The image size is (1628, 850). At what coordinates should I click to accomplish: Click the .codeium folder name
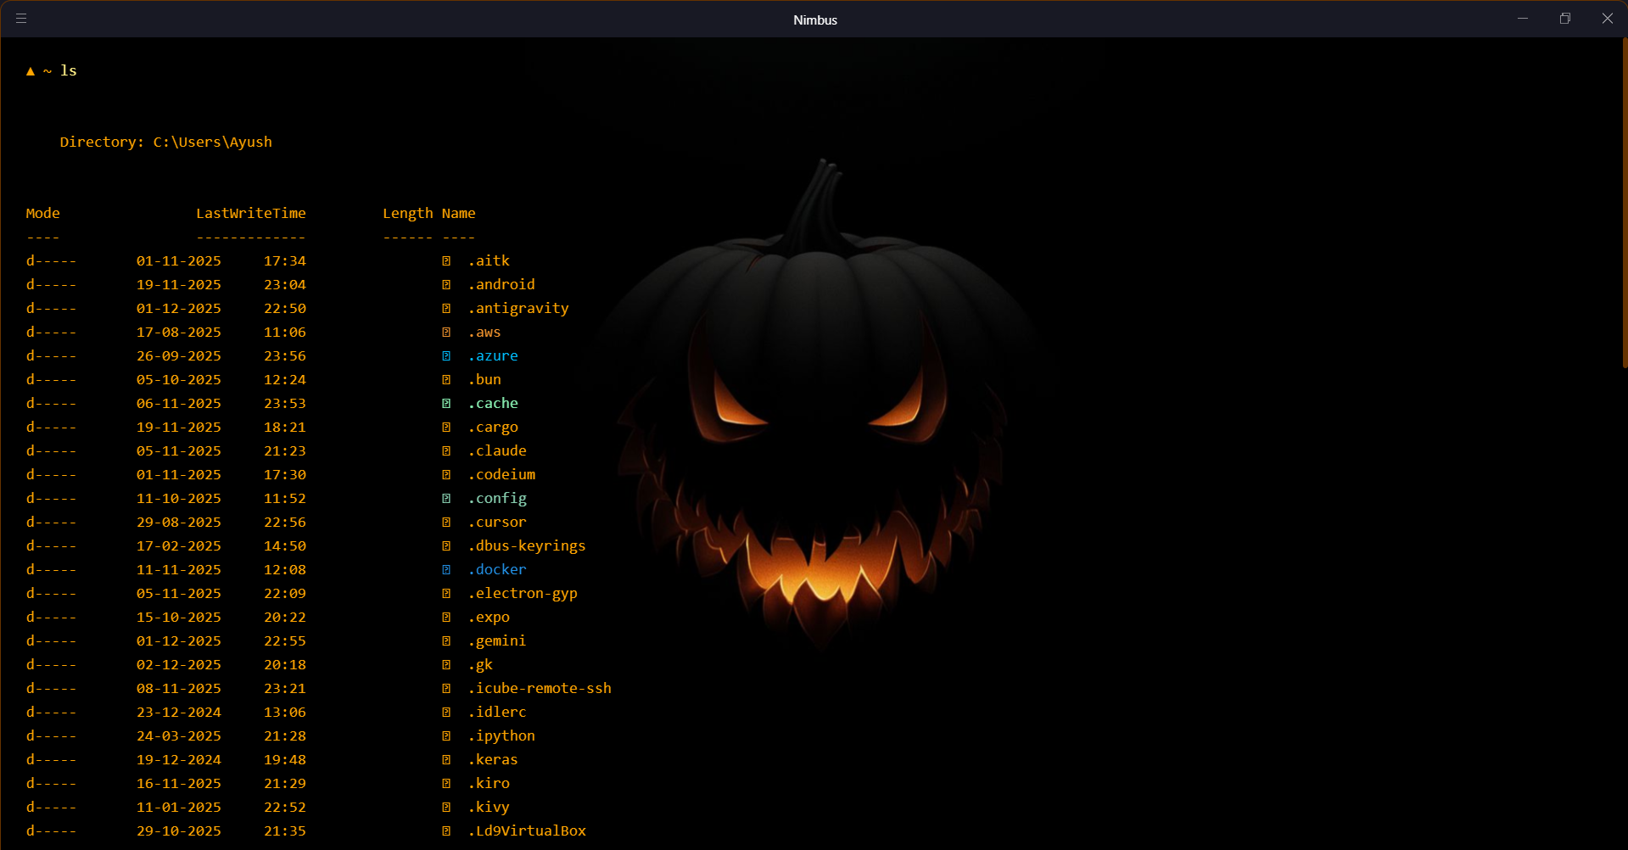tap(501, 475)
